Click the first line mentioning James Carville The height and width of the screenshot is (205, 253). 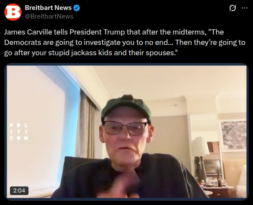(114, 32)
